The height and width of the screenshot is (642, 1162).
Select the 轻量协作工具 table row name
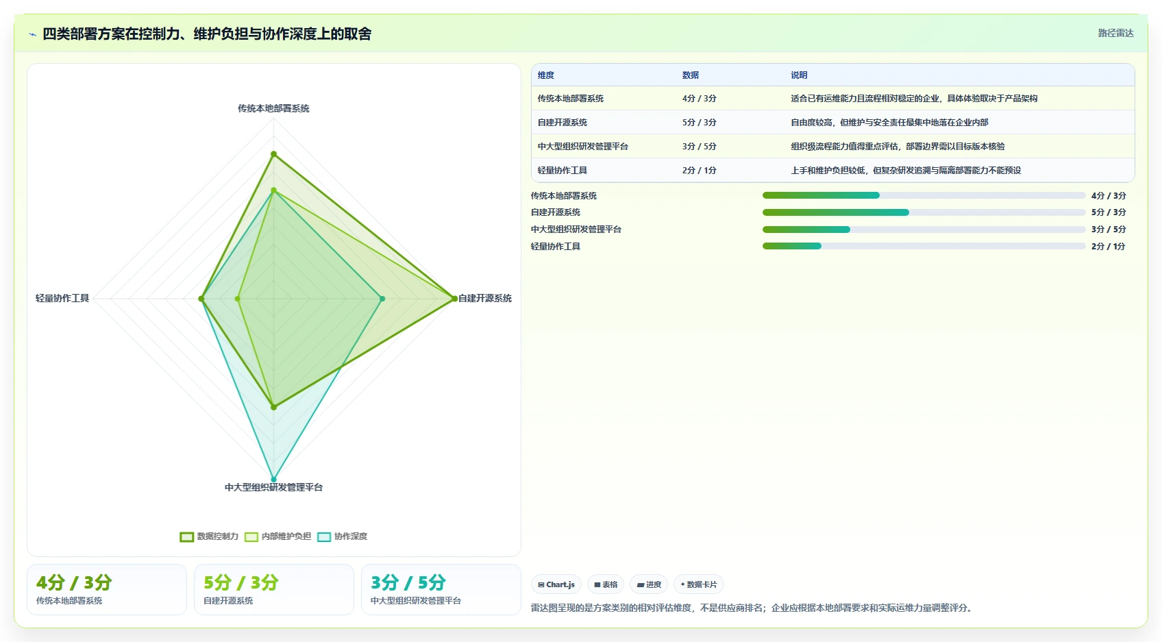tap(563, 171)
